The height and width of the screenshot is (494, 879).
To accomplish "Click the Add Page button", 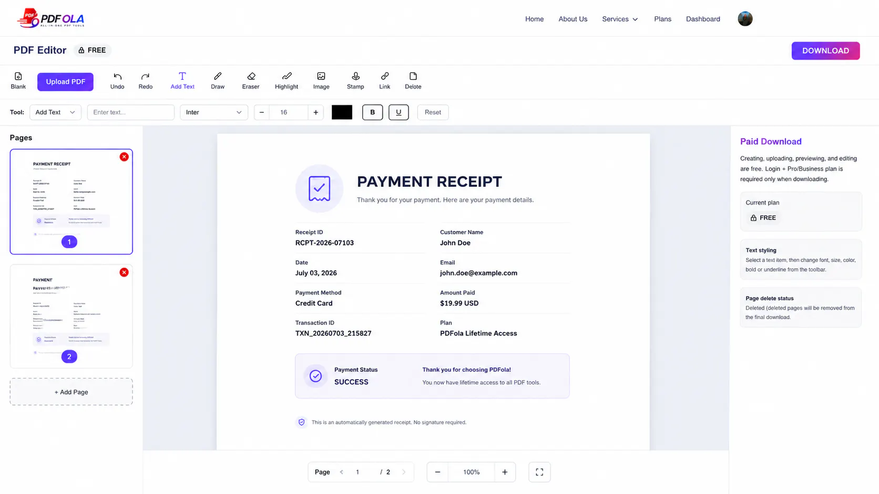I will [71, 392].
